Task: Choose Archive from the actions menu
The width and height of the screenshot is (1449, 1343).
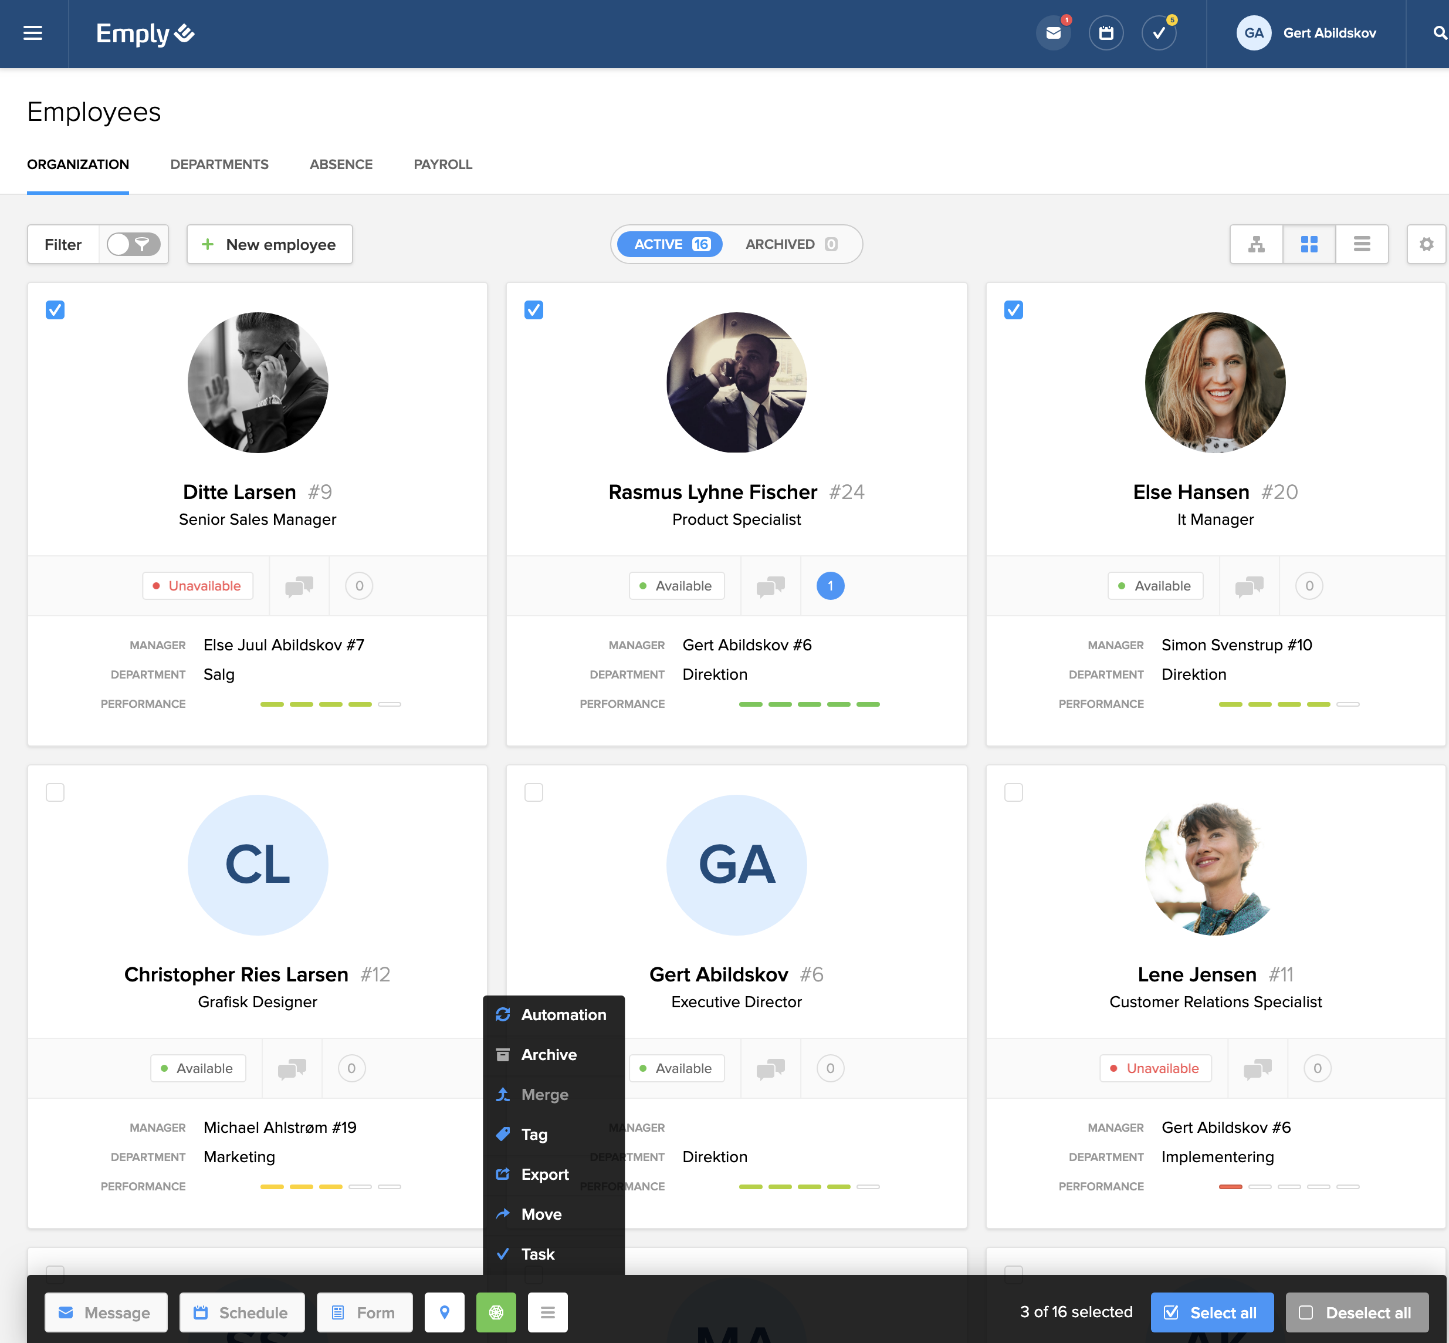Action: point(549,1054)
